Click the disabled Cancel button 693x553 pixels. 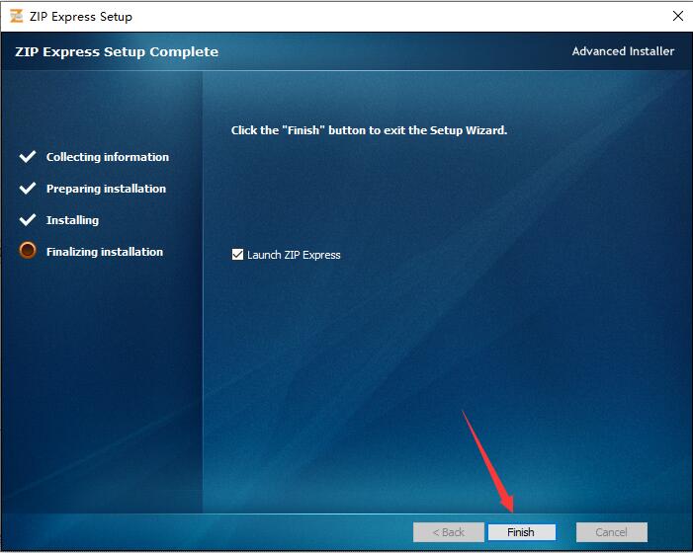pyautogui.click(x=612, y=532)
